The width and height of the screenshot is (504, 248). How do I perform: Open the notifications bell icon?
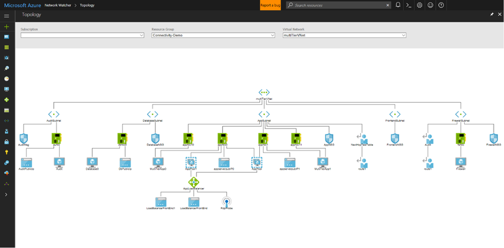[398, 5]
